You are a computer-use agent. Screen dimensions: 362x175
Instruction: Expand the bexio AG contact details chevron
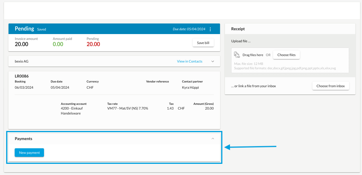213,61
